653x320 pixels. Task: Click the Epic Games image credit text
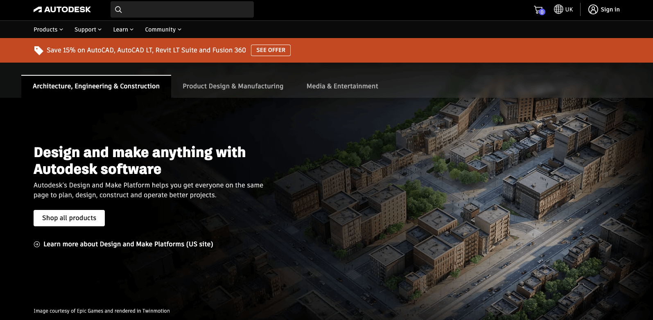(102, 311)
